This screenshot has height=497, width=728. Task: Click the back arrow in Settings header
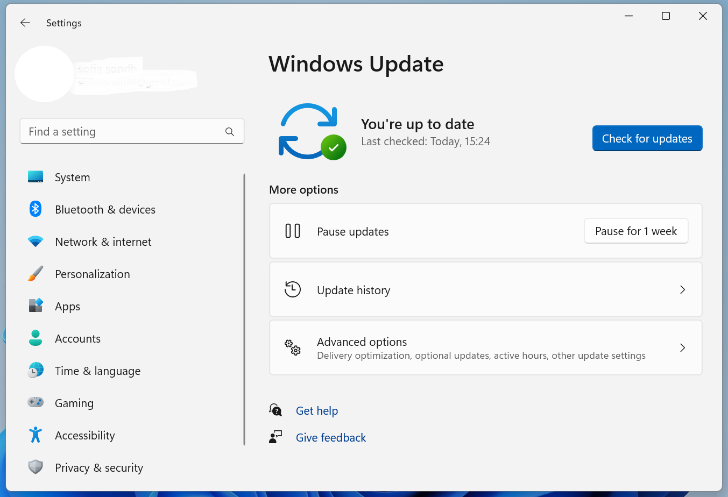[25, 23]
